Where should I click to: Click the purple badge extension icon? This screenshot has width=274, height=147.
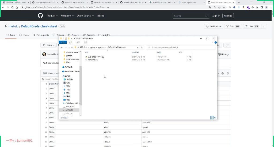point(248,7)
